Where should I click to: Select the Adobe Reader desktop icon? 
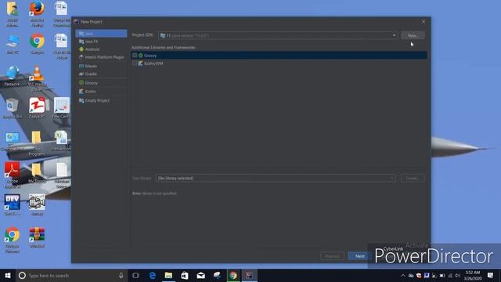click(13, 175)
